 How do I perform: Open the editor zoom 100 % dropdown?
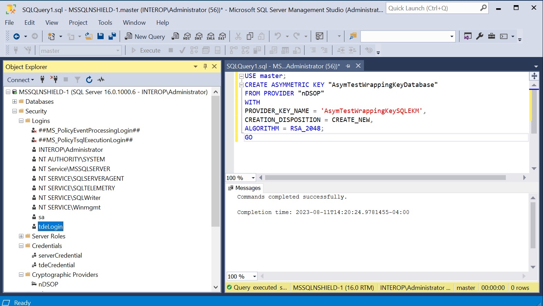pyautogui.click(x=253, y=178)
